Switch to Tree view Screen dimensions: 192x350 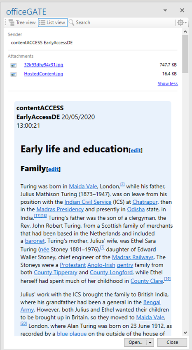pos(22,23)
